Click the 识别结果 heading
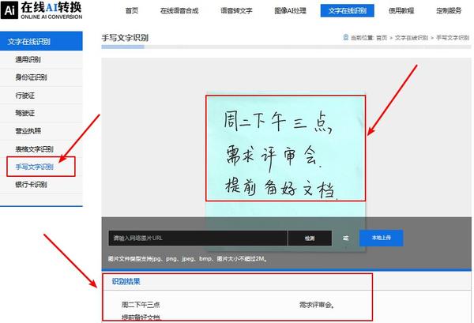Image resolution: width=474 pixels, height=323 pixels. tap(126, 282)
